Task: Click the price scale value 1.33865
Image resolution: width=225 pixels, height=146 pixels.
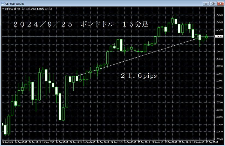Action: click(x=219, y=88)
